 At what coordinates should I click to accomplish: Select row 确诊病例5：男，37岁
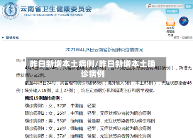coord(88,136)
